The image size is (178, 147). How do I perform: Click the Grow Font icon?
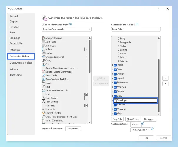pos(44,117)
